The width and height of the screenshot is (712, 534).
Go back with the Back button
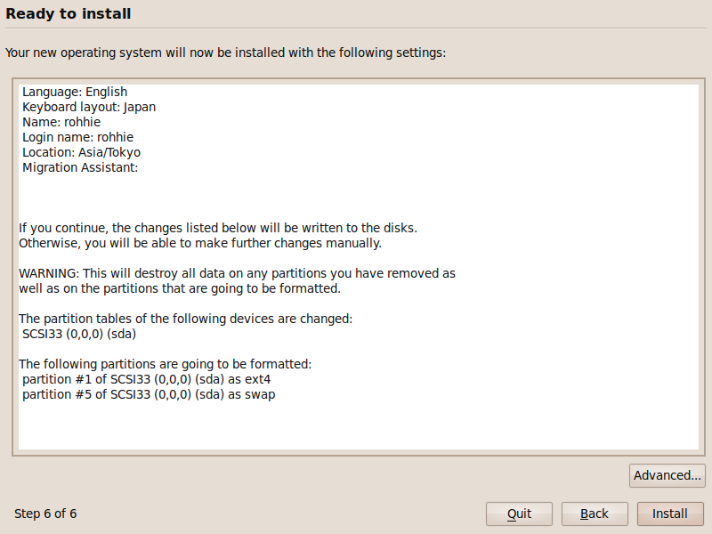click(x=595, y=514)
